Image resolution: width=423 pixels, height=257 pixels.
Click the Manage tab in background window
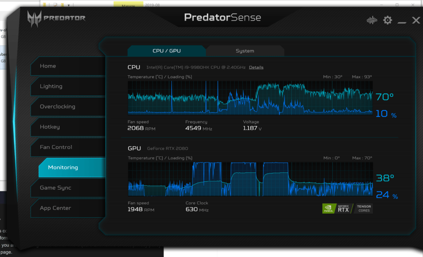[128, 6]
